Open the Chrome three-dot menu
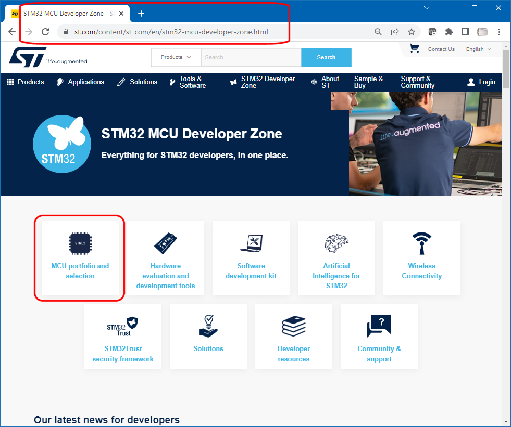The width and height of the screenshot is (511, 427). (x=499, y=32)
